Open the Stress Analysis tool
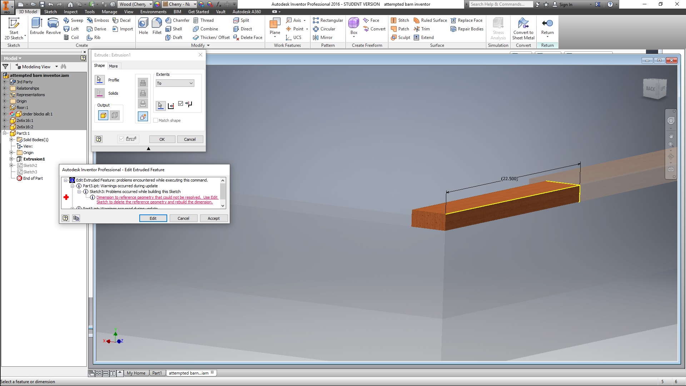The height and width of the screenshot is (386, 686). click(x=498, y=29)
